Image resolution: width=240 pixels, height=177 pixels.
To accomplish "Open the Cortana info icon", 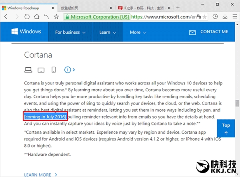I will (x=68, y=70).
